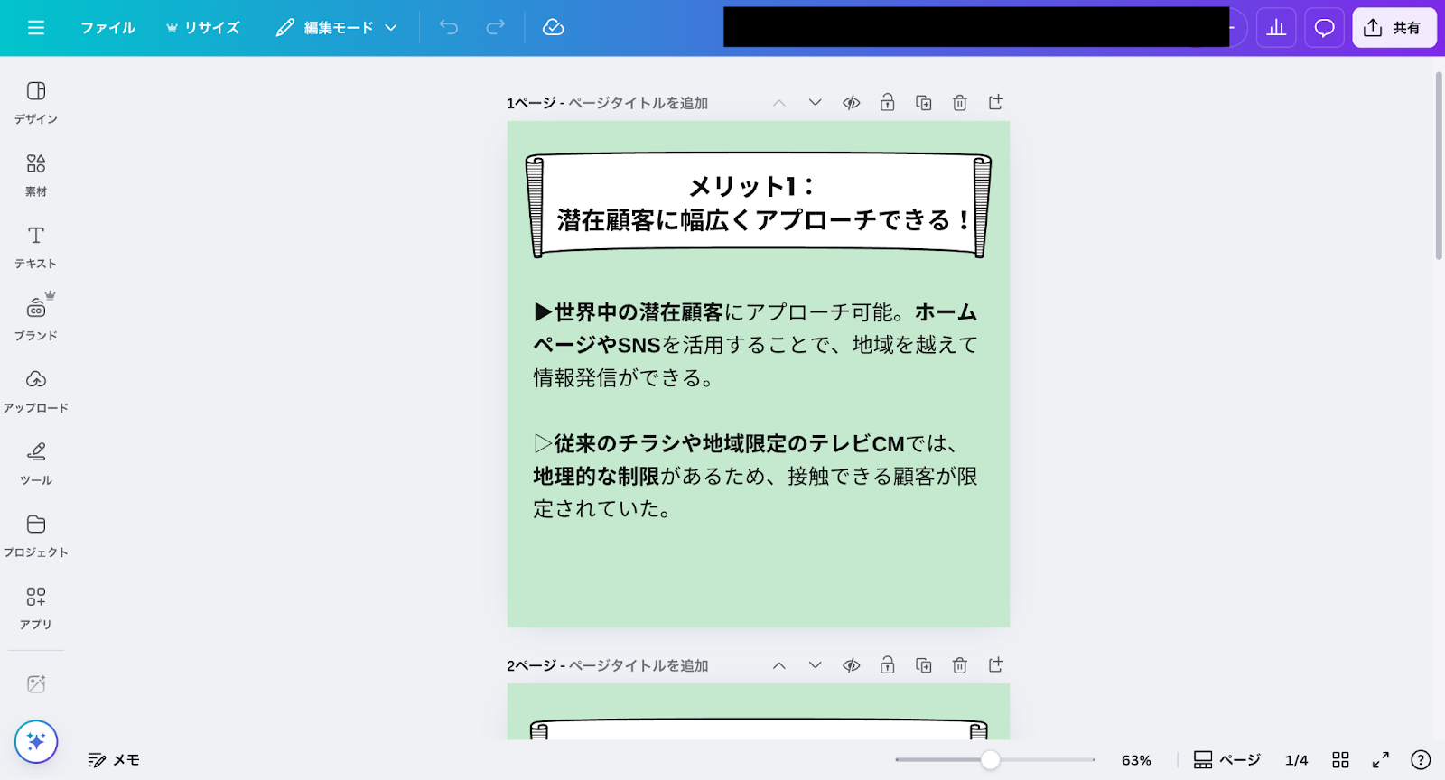Select the 従来のチラシ paragraph text
The height and width of the screenshot is (780, 1445).
click(x=756, y=476)
